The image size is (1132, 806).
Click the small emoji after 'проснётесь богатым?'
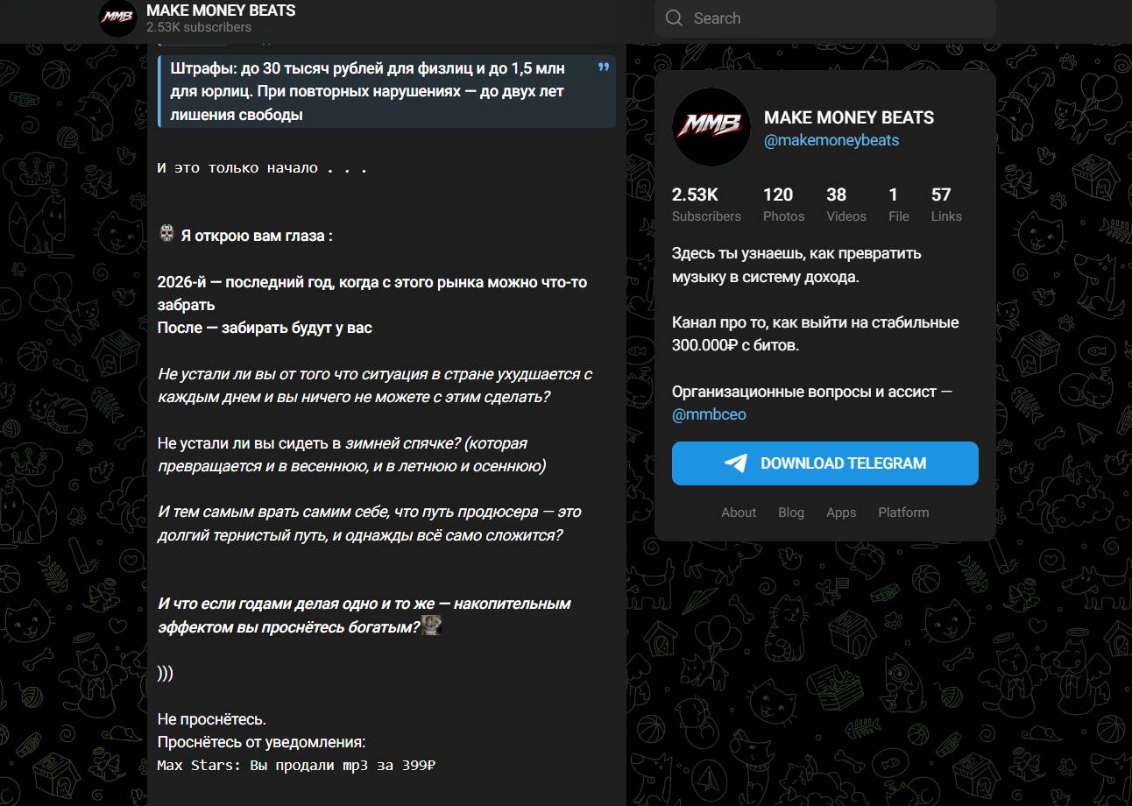click(x=431, y=626)
